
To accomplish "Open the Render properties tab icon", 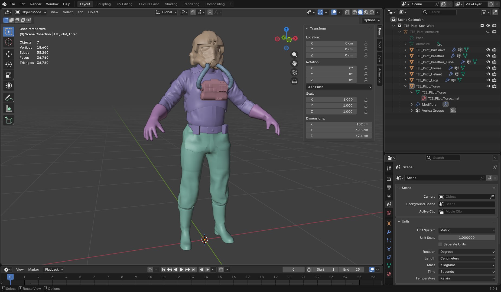I will coord(389,179).
